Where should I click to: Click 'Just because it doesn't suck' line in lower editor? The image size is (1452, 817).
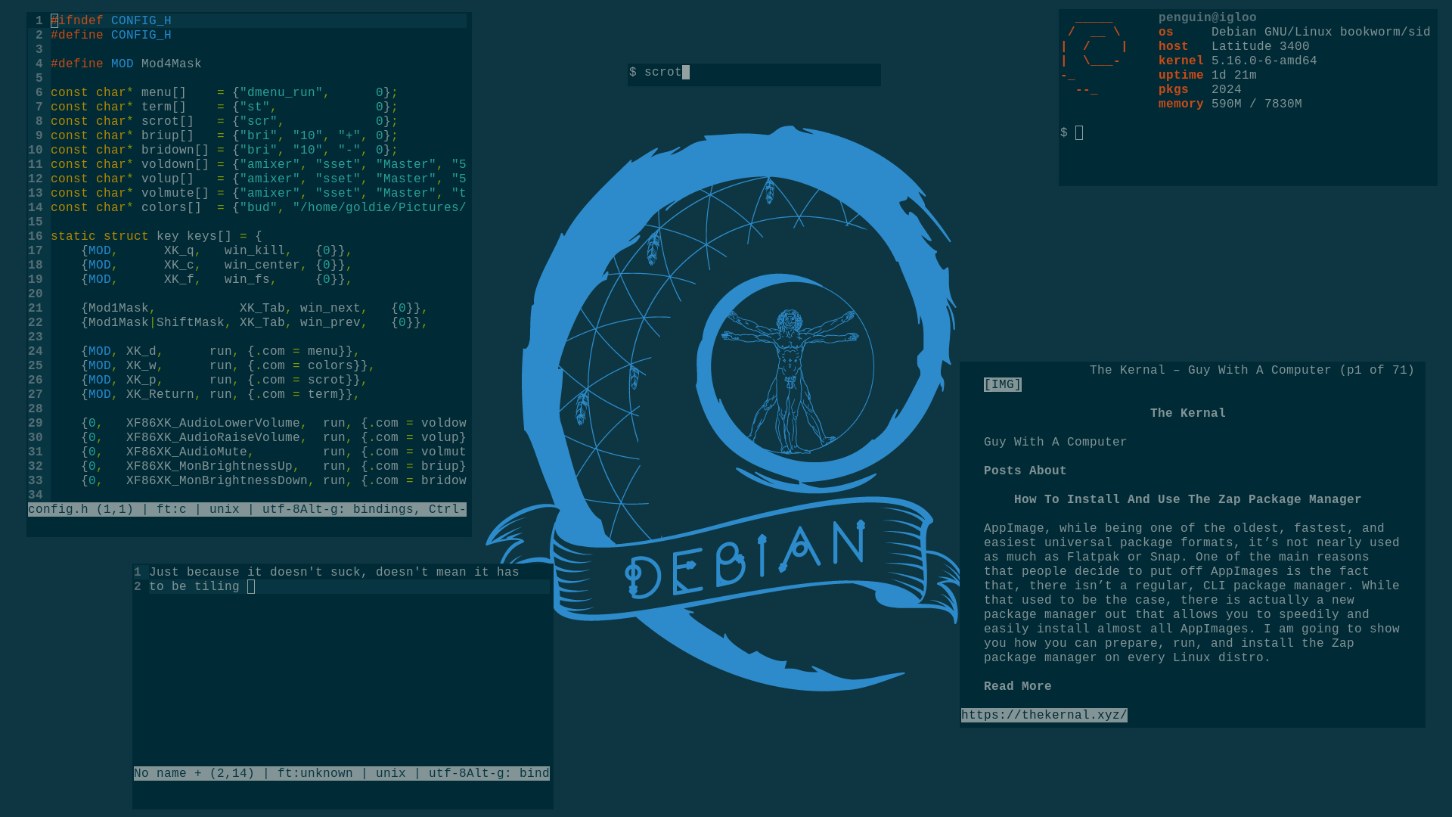pyautogui.click(x=334, y=573)
